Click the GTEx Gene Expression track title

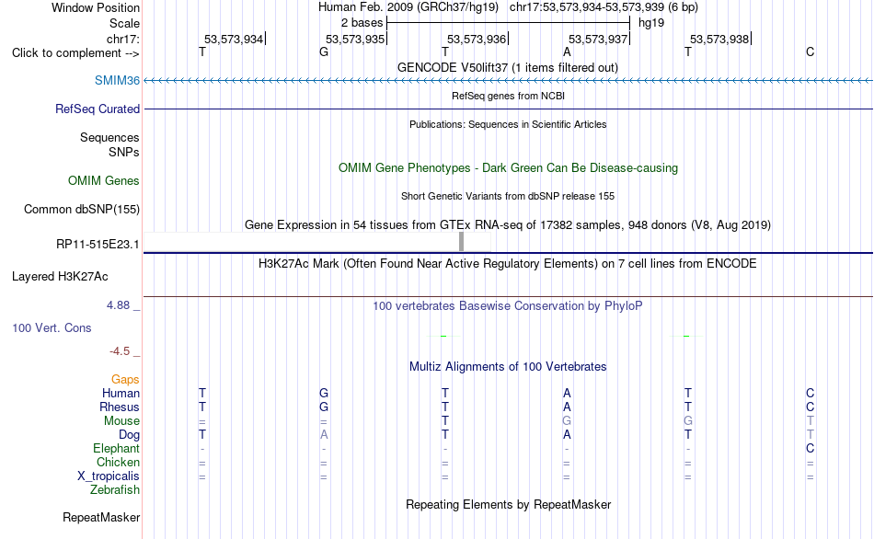point(508,225)
